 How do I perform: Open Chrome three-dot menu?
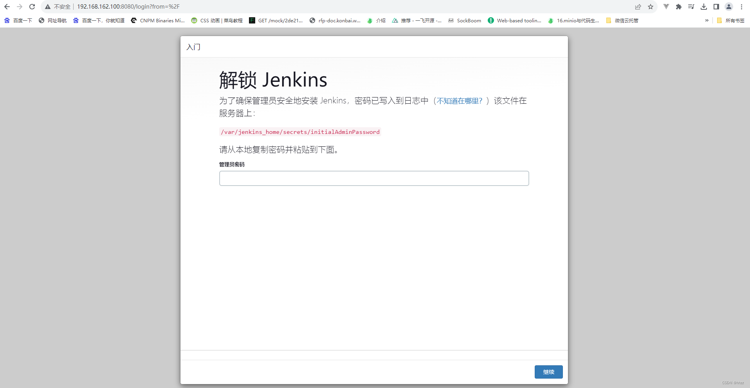(741, 7)
